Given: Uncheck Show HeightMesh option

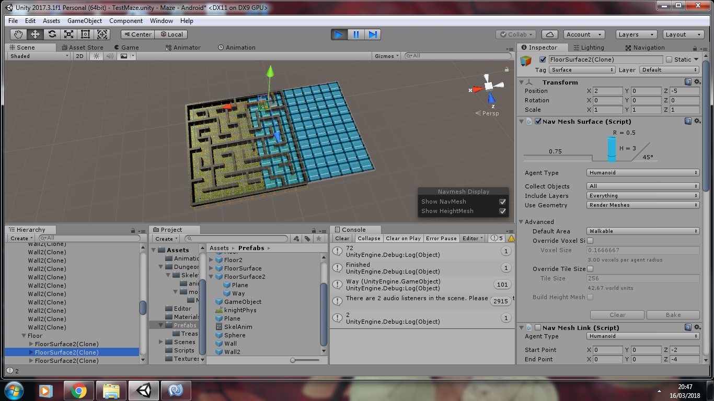Looking at the screenshot, I should (x=502, y=211).
